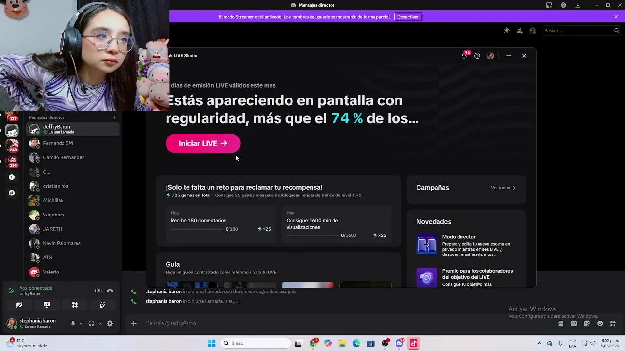Open LIVE Studio help question mark
This screenshot has width=625, height=351.
point(477,56)
